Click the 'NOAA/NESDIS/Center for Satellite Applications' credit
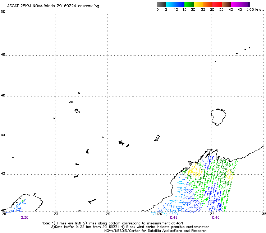Image resolution: width=266 pixels, height=233 pixels. (x=155, y=231)
